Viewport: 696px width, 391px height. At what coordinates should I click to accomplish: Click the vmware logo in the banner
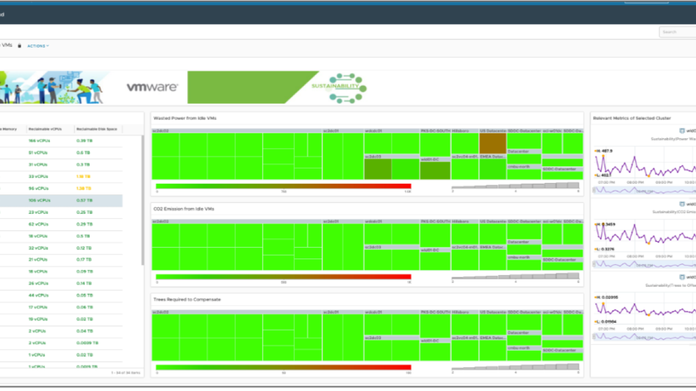[152, 87]
